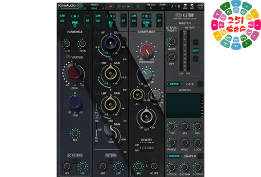Click headphone icon under SC FILTERS
The image size is (261, 177).
[x=75, y=161]
